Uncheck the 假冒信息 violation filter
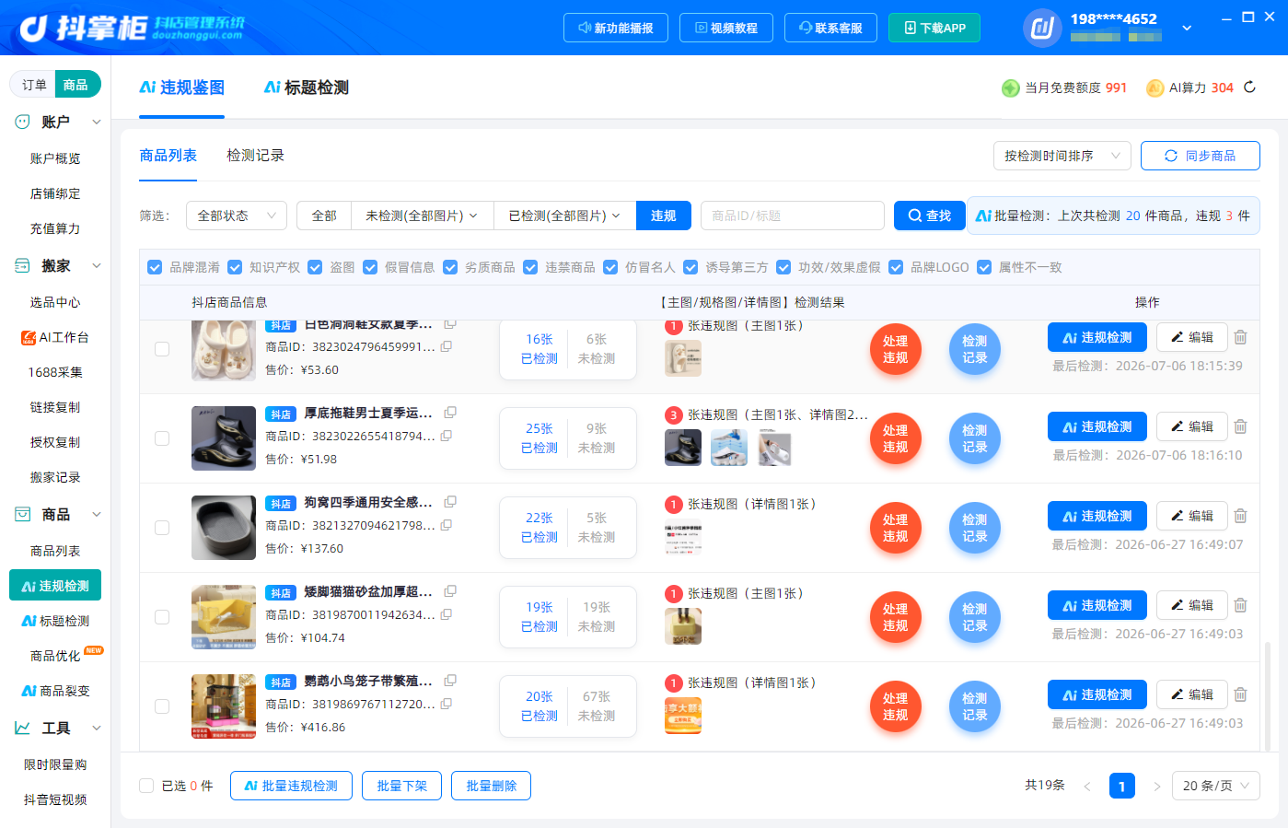This screenshot has width=1288, height=828. [370, 267]
